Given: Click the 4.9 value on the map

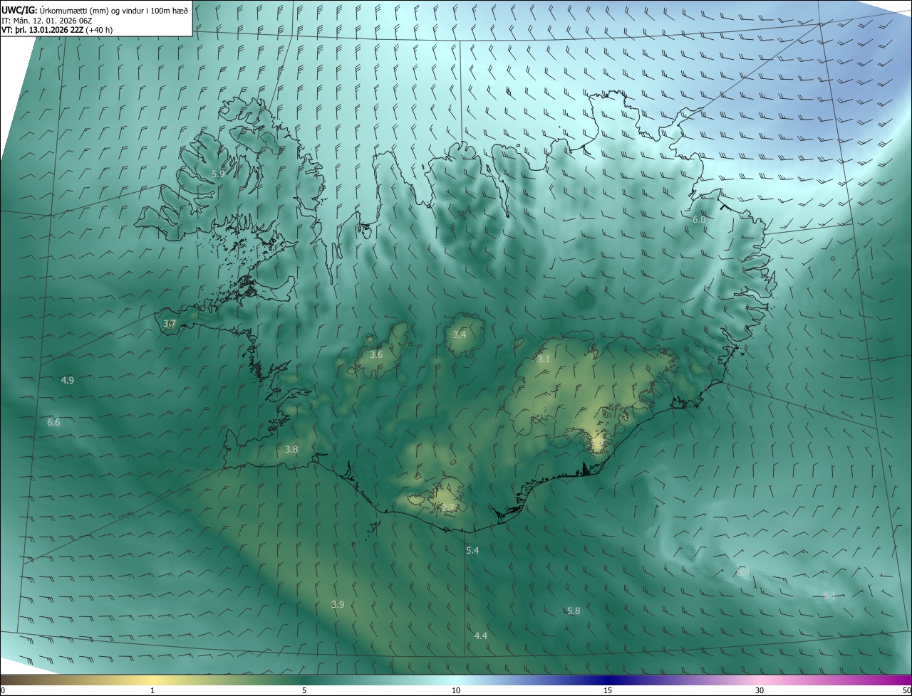Looking at the screenshot, I should (68, 381).
